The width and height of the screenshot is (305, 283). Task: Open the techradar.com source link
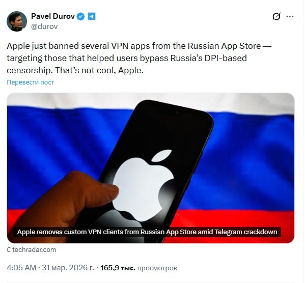[34, 249]
